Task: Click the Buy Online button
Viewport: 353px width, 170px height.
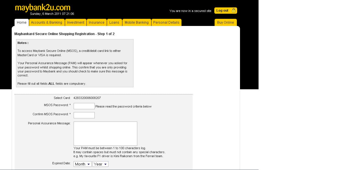Action: click(x=225, y=22)
